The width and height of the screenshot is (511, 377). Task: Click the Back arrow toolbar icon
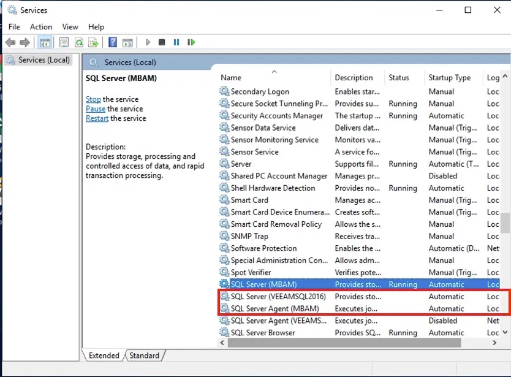pyautogui.click(x=10, y=42)
